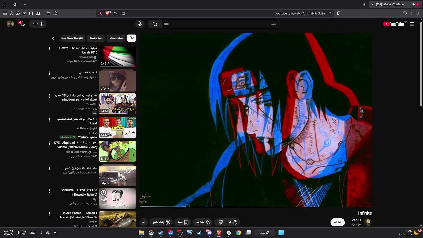Open a new browser tab

tap(365, 4)
